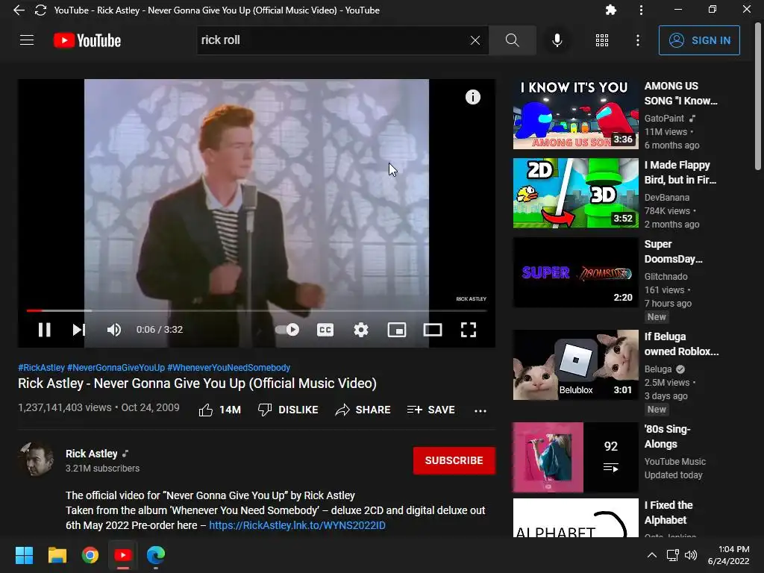This screenshot has height=573, width=764.
Task: Open the Beluga Roblox thumbnail
Action: click(575, 365)
